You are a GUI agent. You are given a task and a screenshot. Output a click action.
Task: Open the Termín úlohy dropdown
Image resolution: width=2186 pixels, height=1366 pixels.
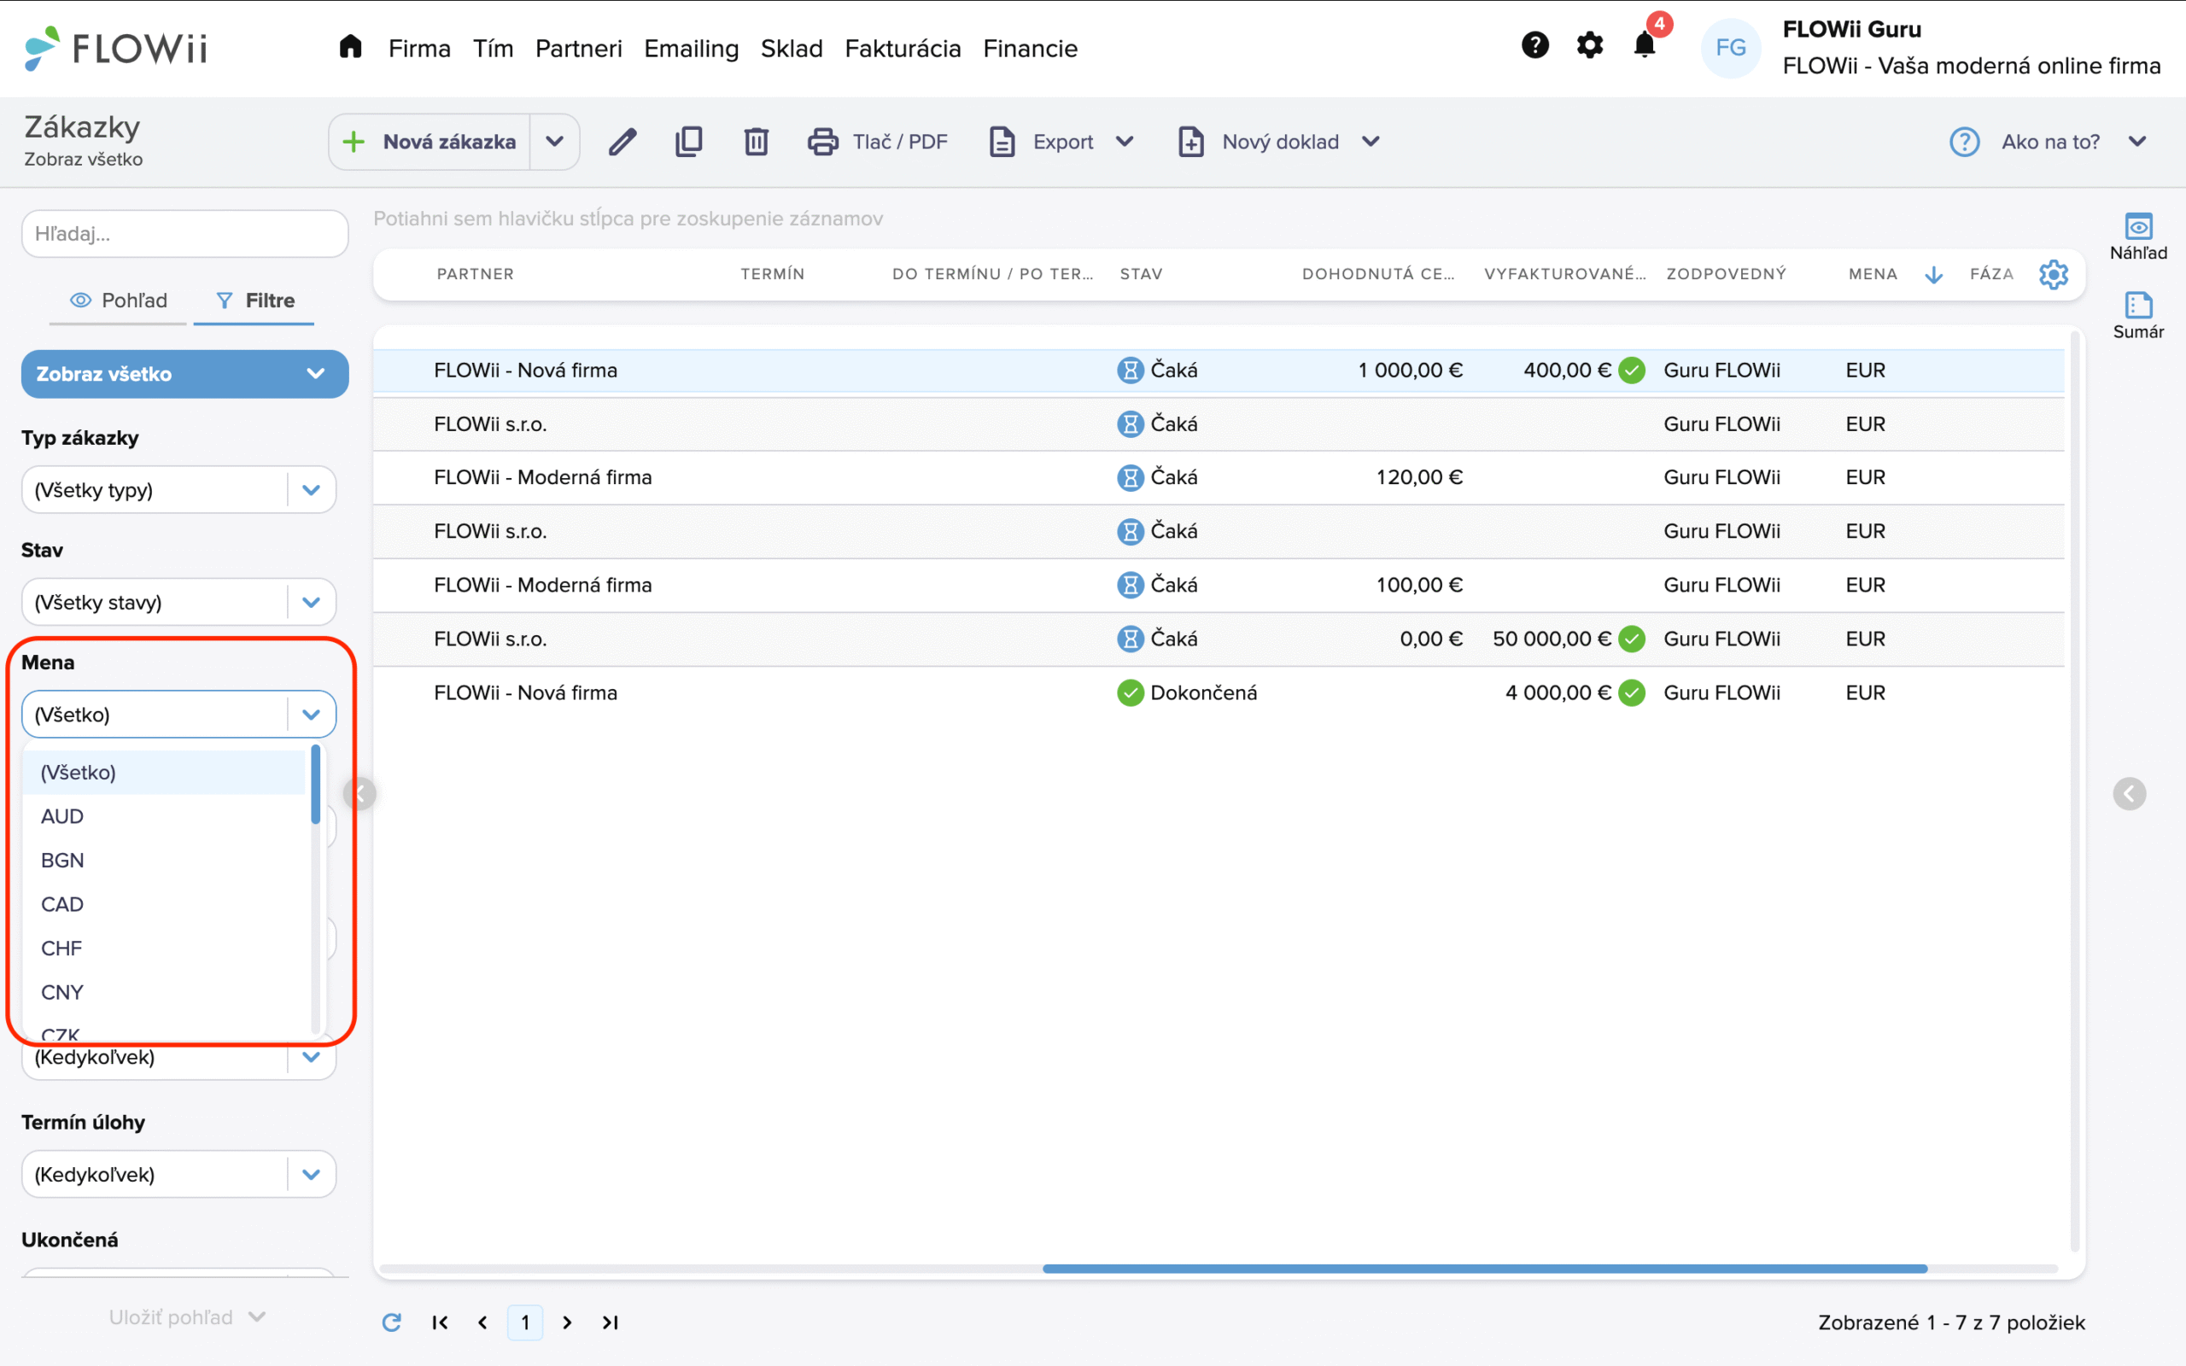178,1175
